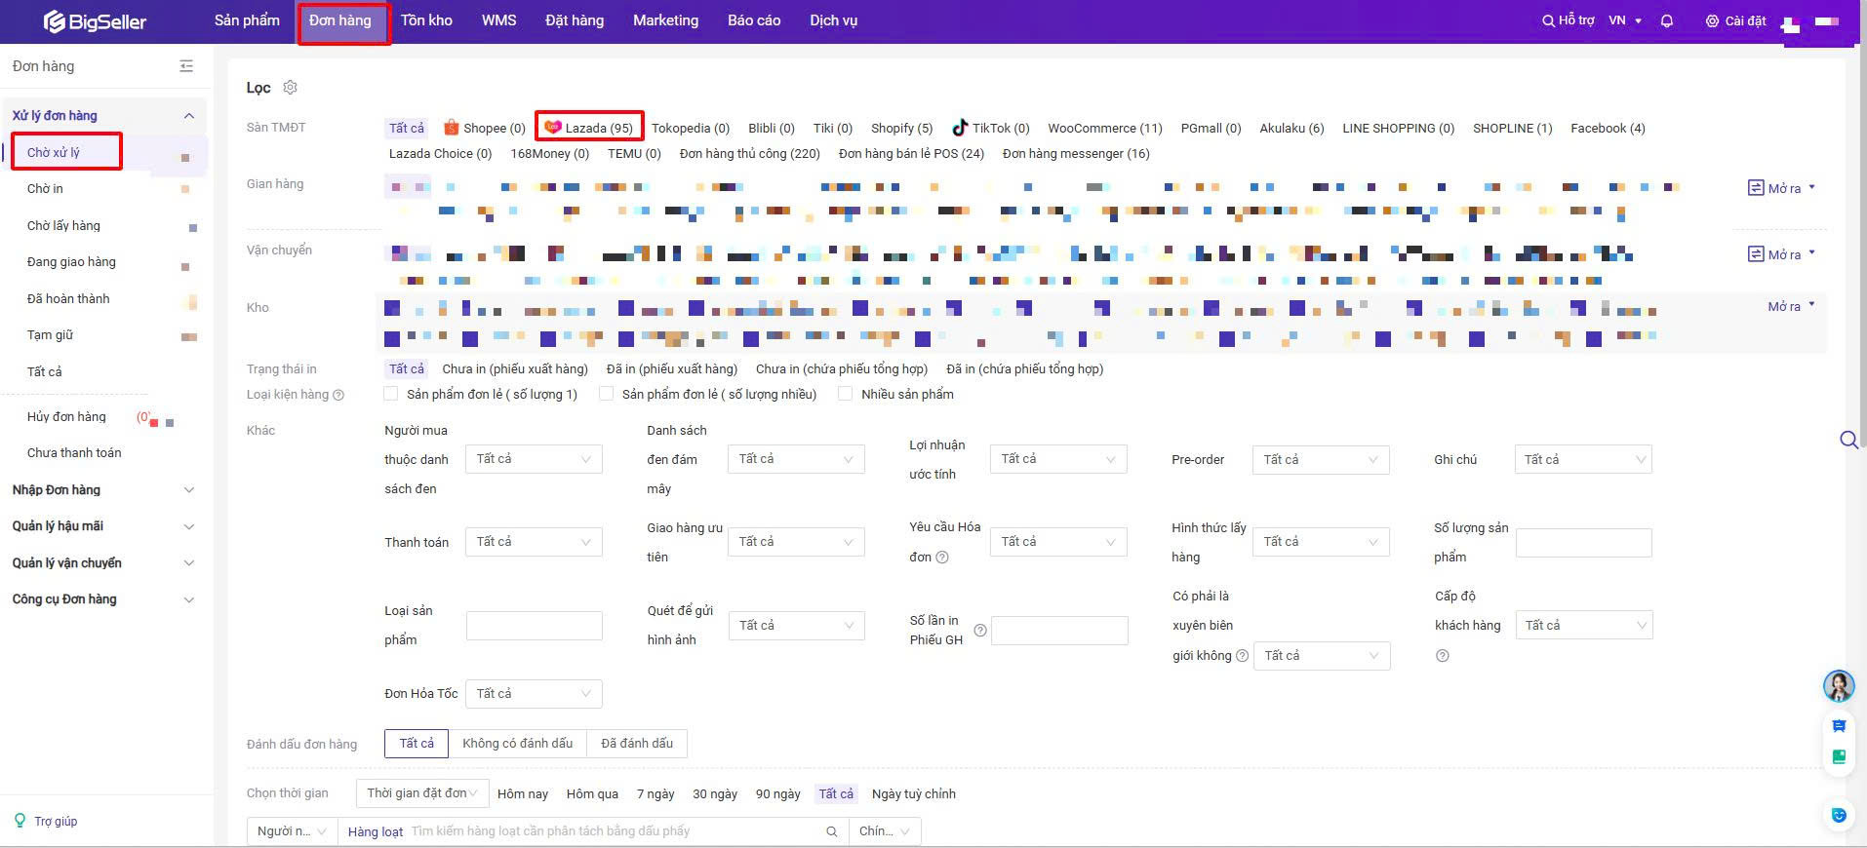Switch to the Tồn kho menu
Image resolution: width=1867 pixels, height=848 pixels.
426,20
